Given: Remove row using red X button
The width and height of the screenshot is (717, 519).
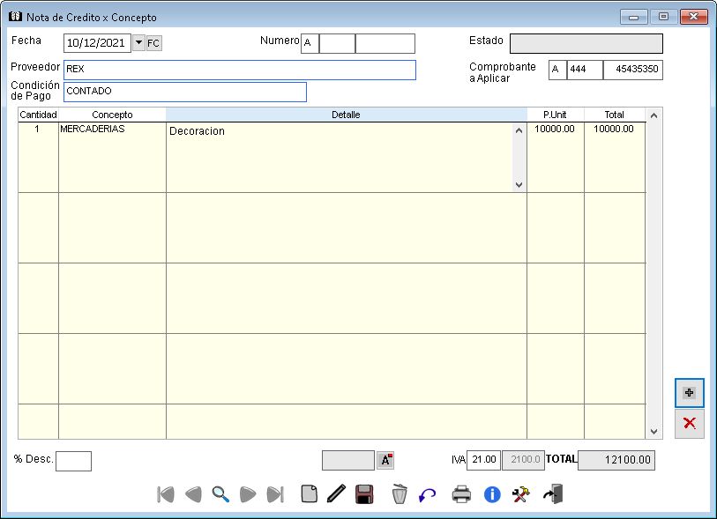Looking at the screenshot, I should 689,424.
